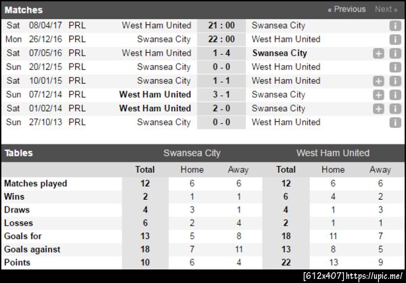
Task: Click info icon for the 01/02/14 match
Action: point(395,108)
